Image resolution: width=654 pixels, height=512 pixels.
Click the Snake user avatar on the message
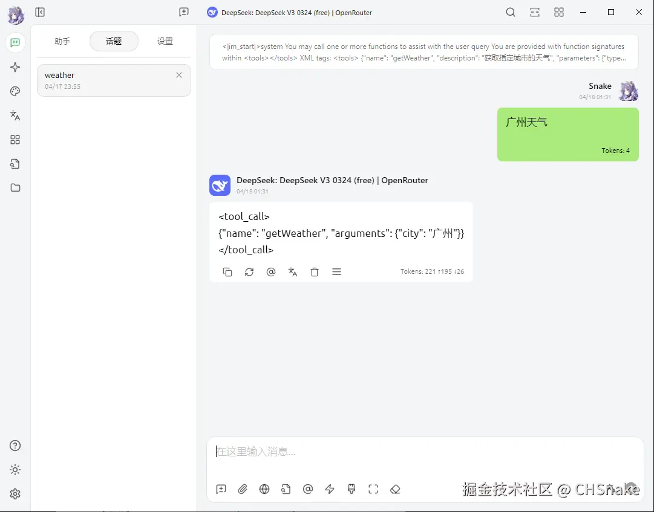[x=628, y=91]
